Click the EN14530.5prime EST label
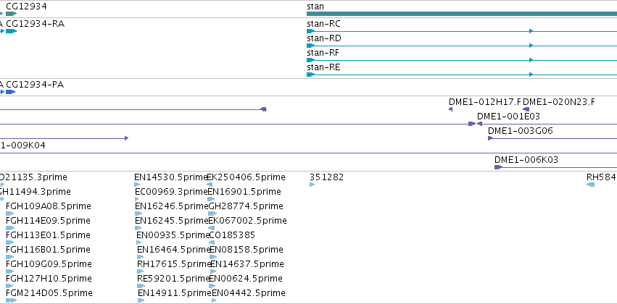The height and width of the screenshot is (304, 617). 170,177
